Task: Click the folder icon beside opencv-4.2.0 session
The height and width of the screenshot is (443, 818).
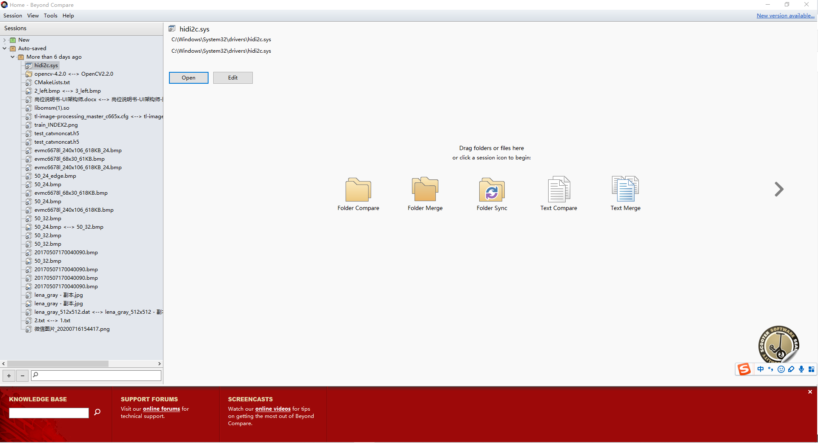Action: (x=29, y=74)
